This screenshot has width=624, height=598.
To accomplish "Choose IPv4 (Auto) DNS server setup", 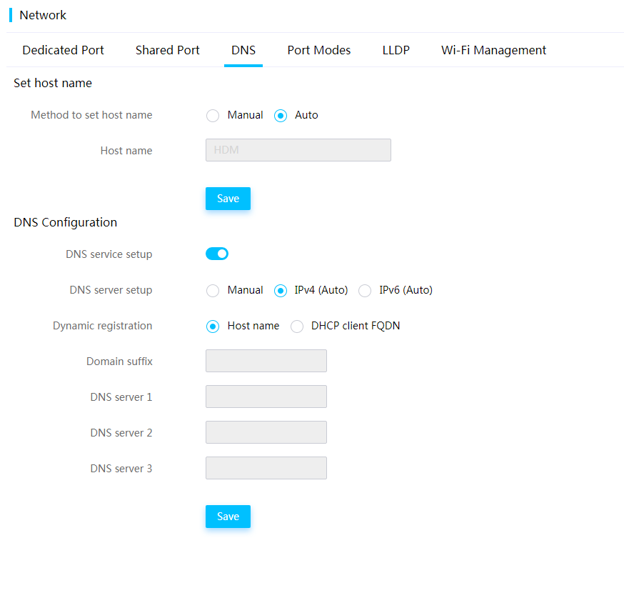I will tap(281, 291).
